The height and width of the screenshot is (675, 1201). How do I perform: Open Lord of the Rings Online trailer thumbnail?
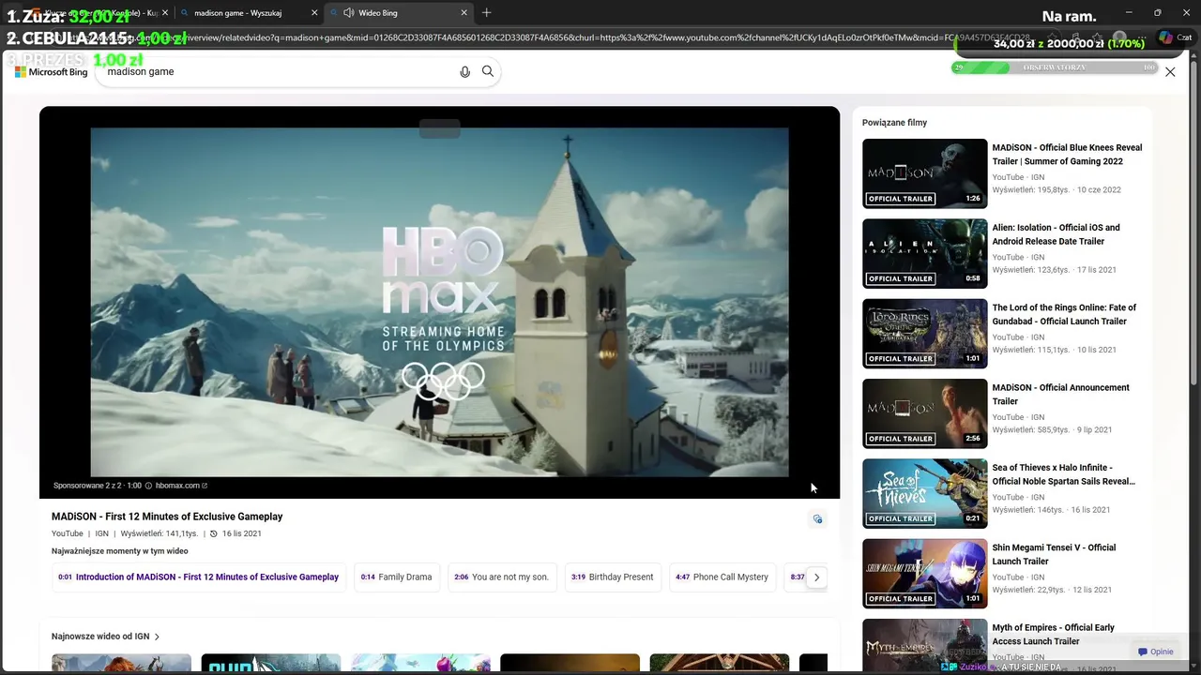click(x=925, y=334)
